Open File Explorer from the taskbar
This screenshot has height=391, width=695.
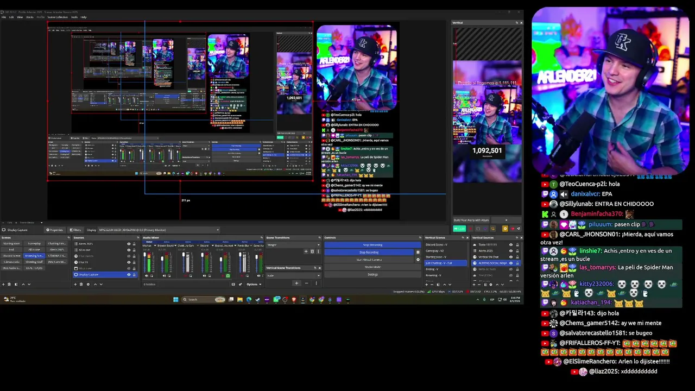click(239, 299)
